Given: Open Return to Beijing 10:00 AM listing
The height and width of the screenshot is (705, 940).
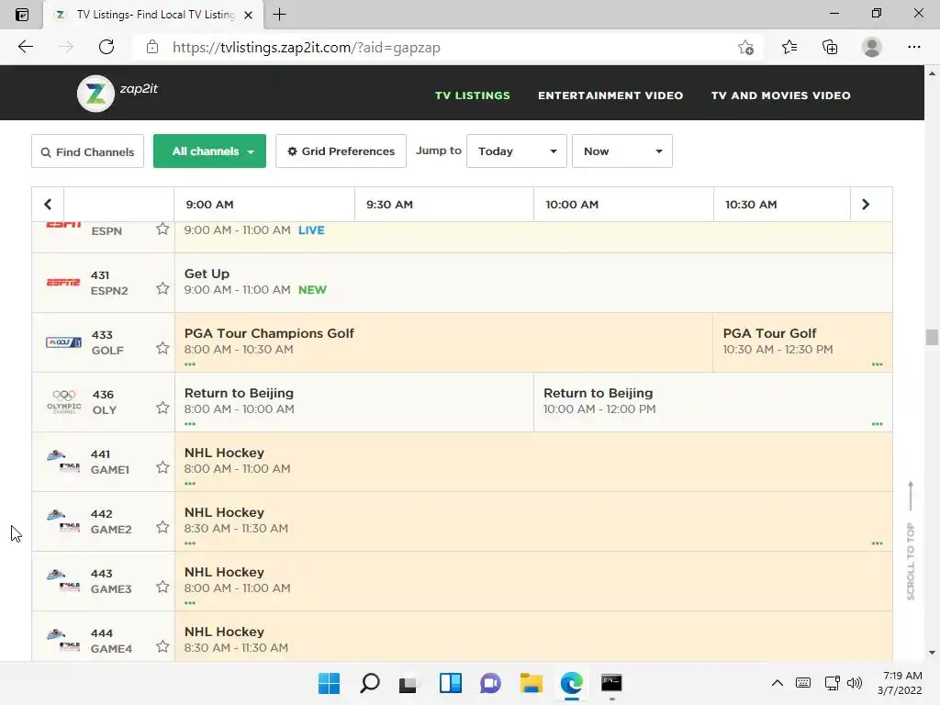Looking at the screenshot, I should tap(712, 402).
